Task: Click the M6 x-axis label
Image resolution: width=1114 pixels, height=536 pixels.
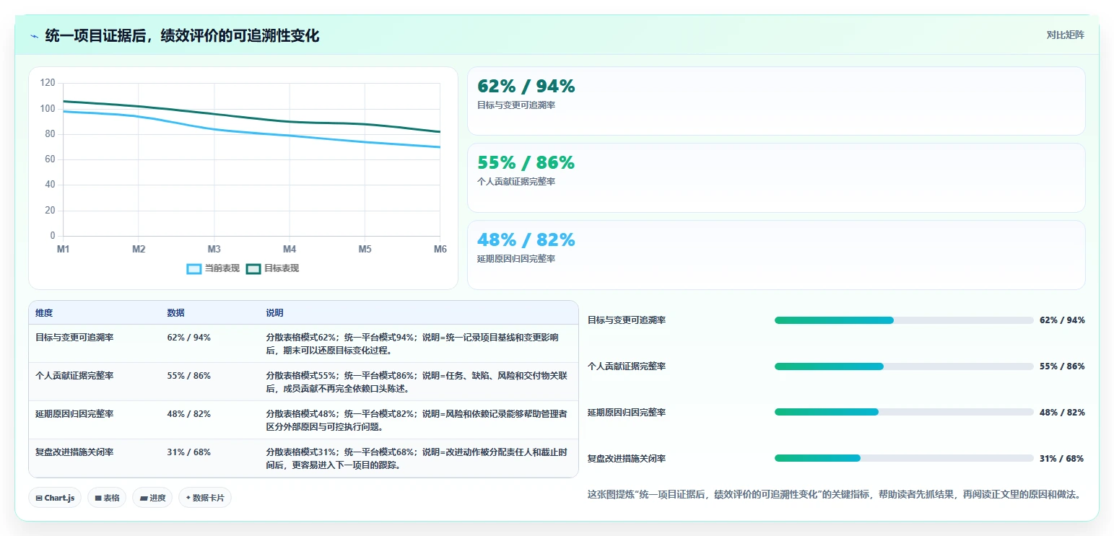Action: click(440, 250)
